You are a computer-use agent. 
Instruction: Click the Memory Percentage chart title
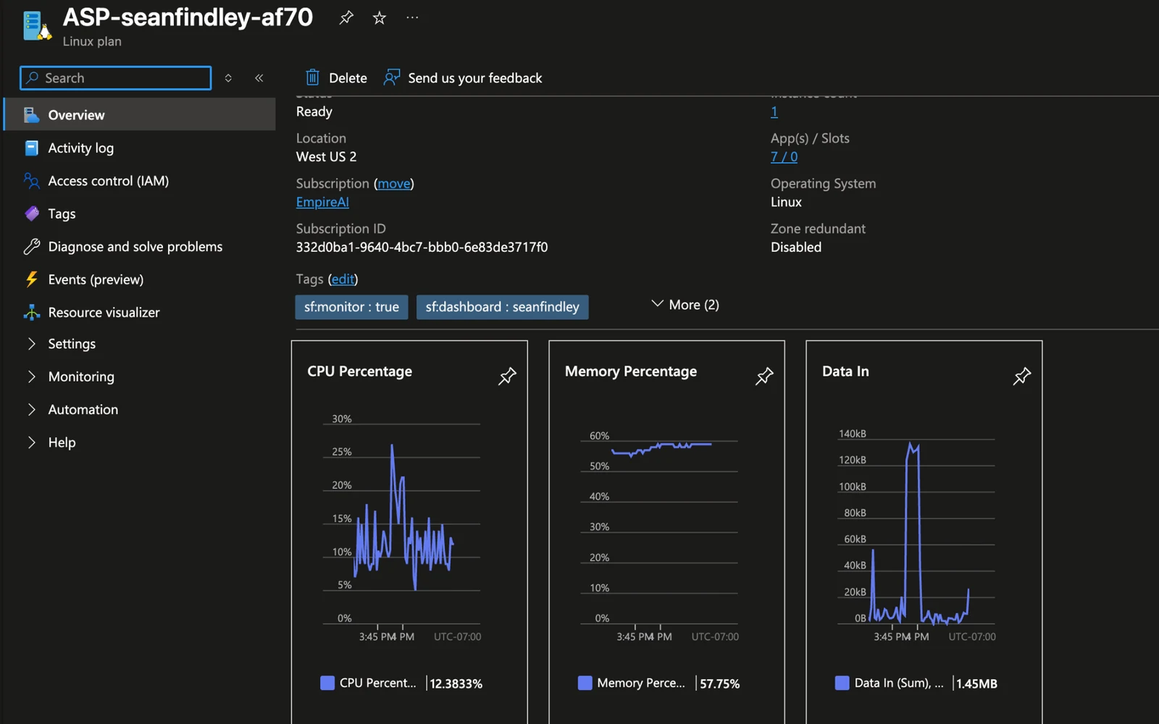(x=630, y=371)
